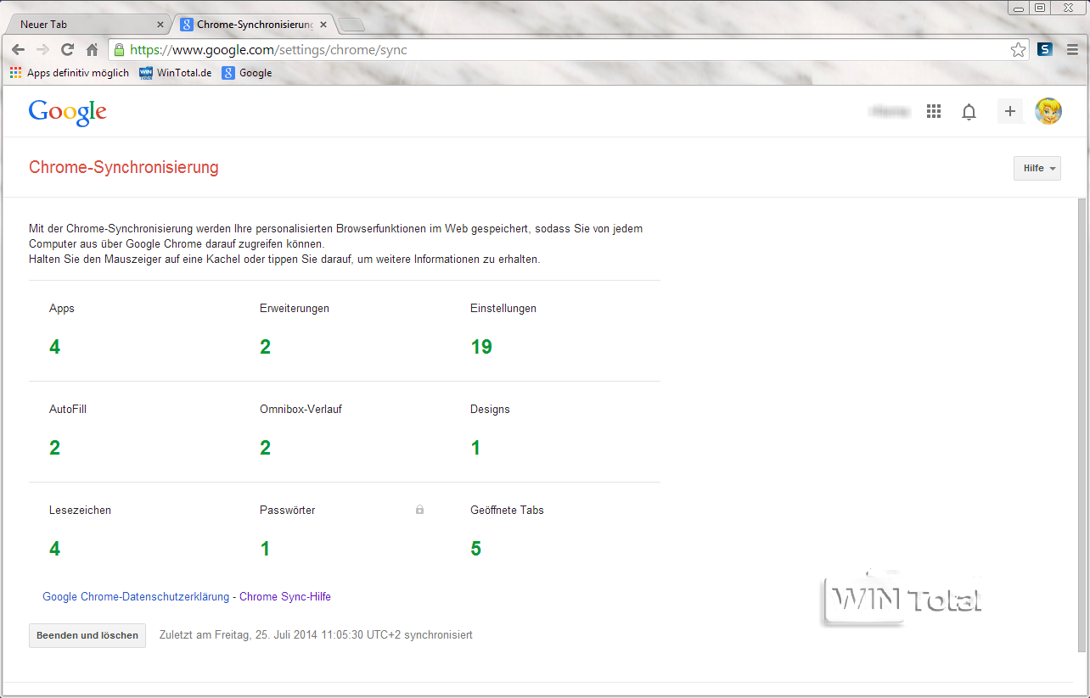This screenshot has height=698, width=1090.
Task: Click the 'Zuletzt am Freitag' sync timestamp
Action: coord(316,634)
